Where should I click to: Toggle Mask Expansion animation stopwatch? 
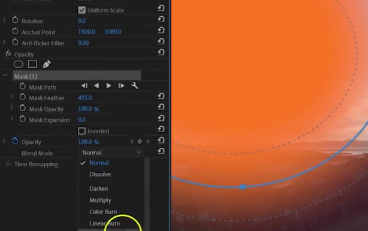(23, 119)
